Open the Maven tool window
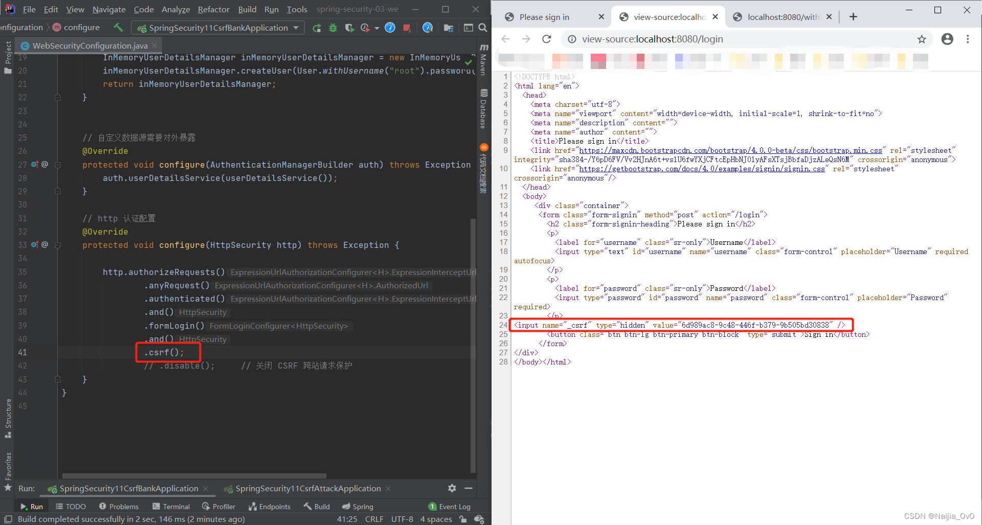 pyautogui.click(x=484, y=60)
